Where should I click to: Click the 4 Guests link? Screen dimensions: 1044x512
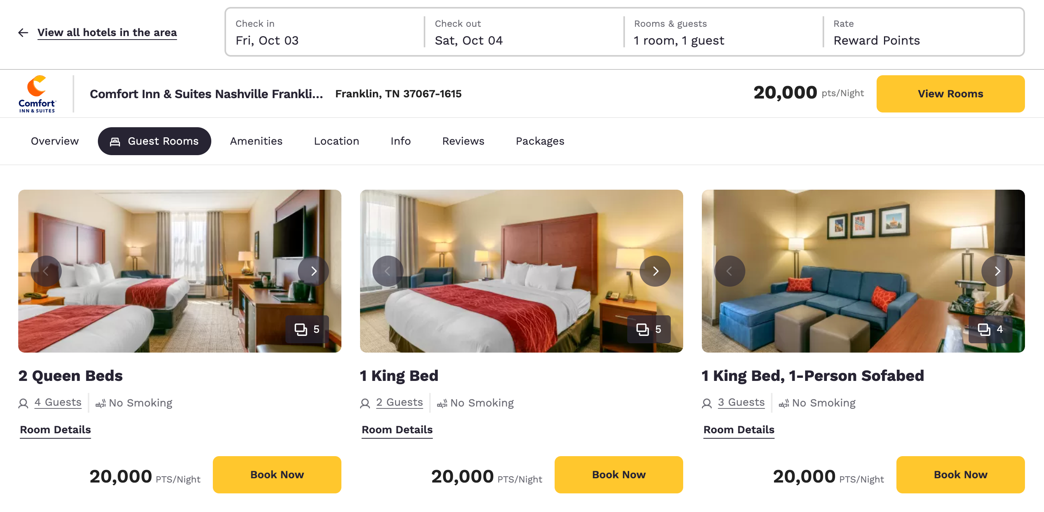[58, 402]
